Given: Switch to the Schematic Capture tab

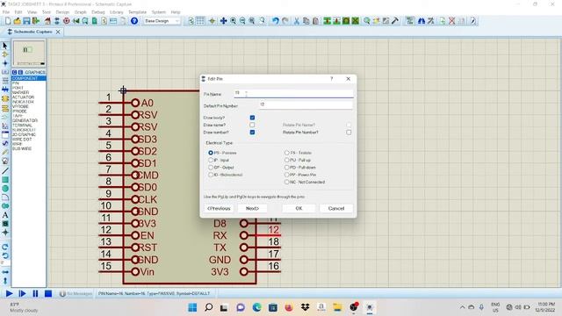Looking at the screenshot, I should [x=33, y=32].
